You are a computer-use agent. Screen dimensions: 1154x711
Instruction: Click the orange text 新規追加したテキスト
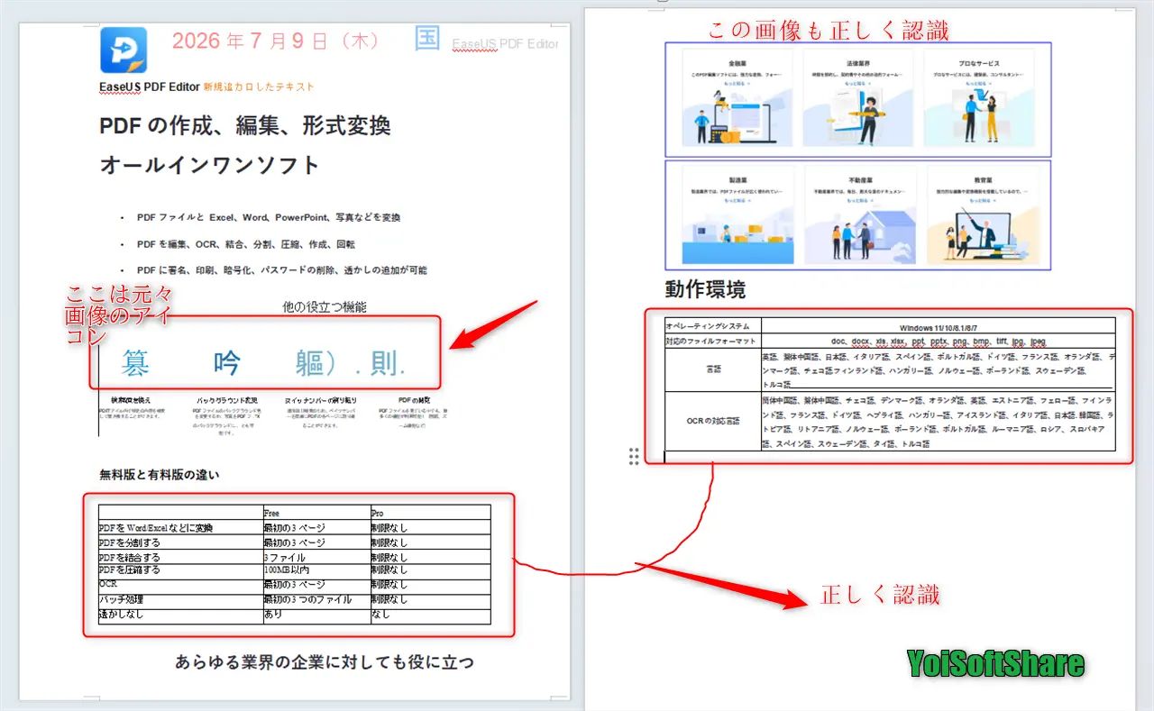[259, 87]
